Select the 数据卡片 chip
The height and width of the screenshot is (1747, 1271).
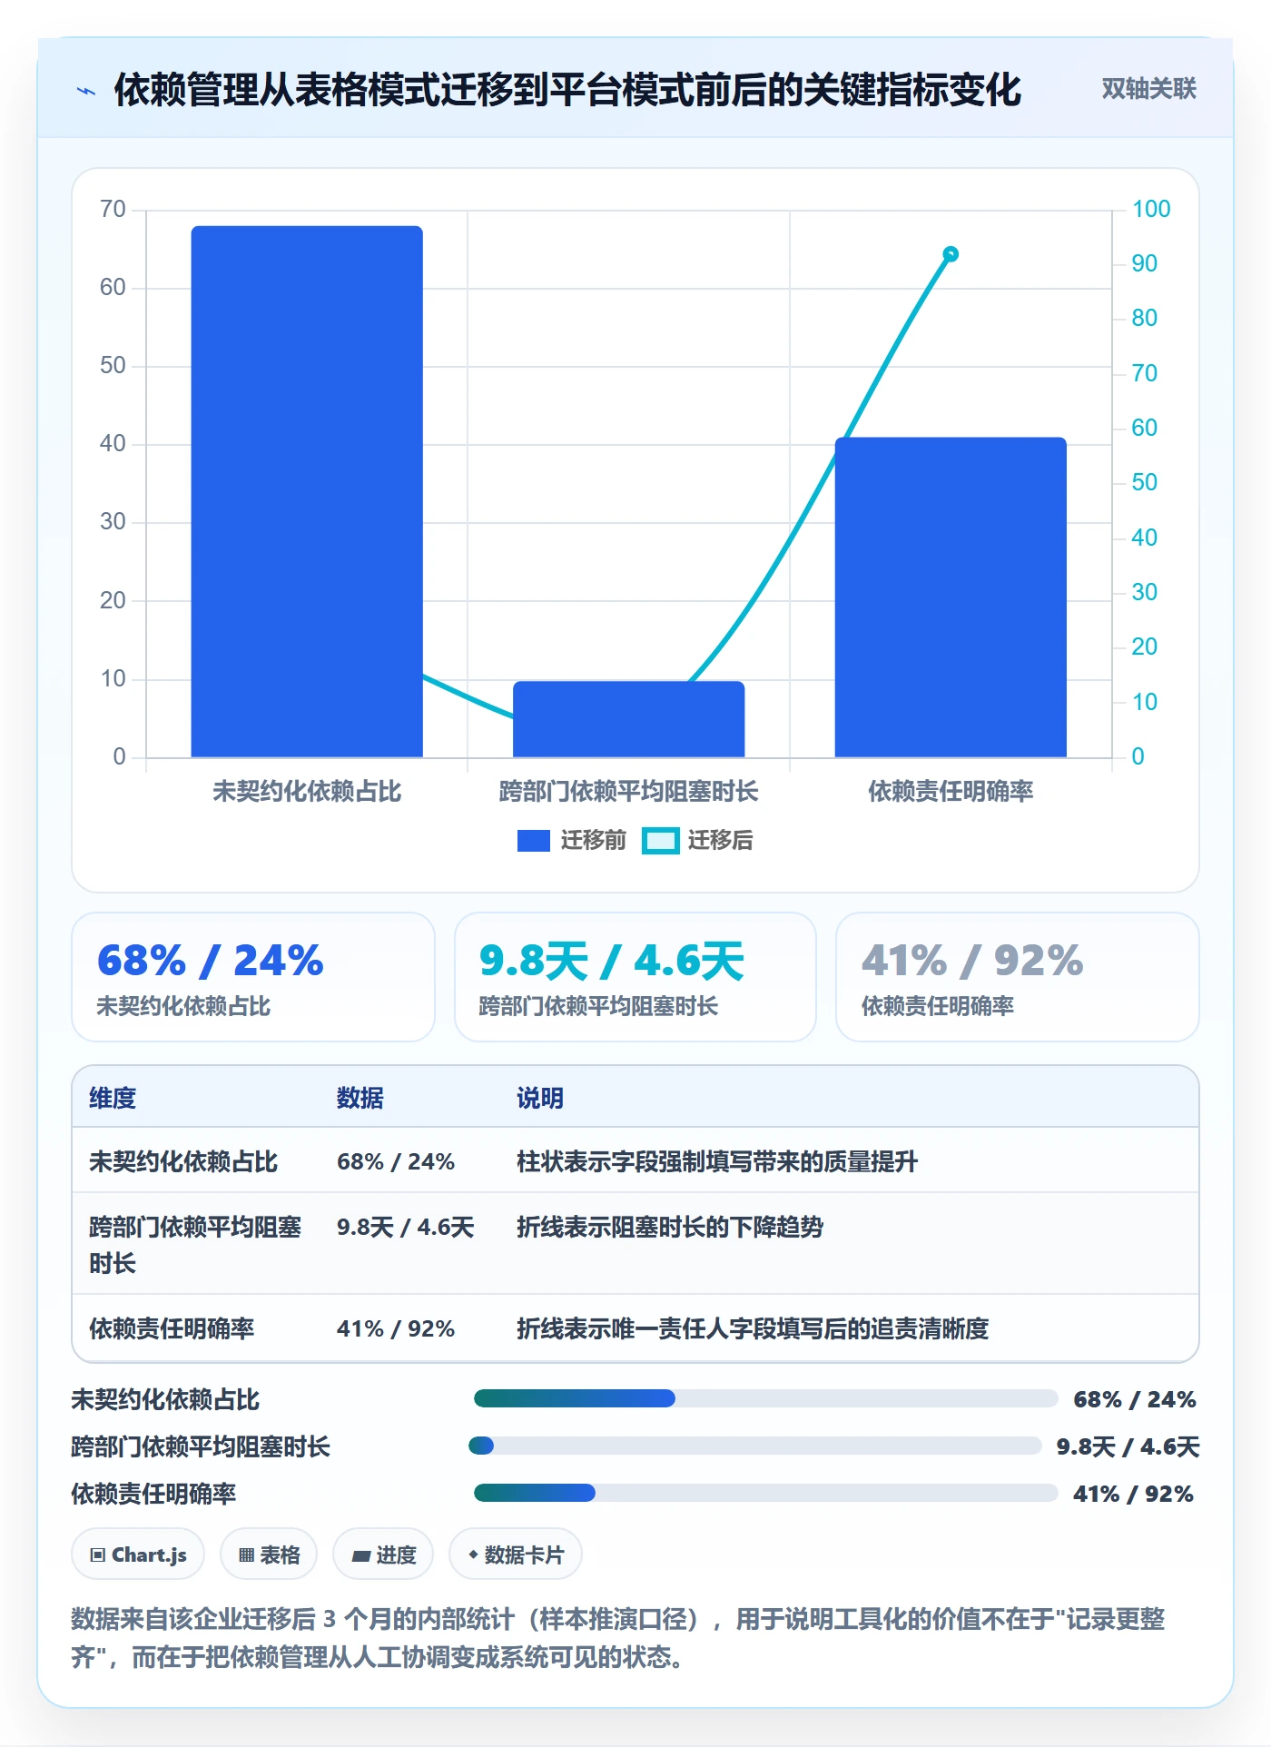[x=516, y=1555]
